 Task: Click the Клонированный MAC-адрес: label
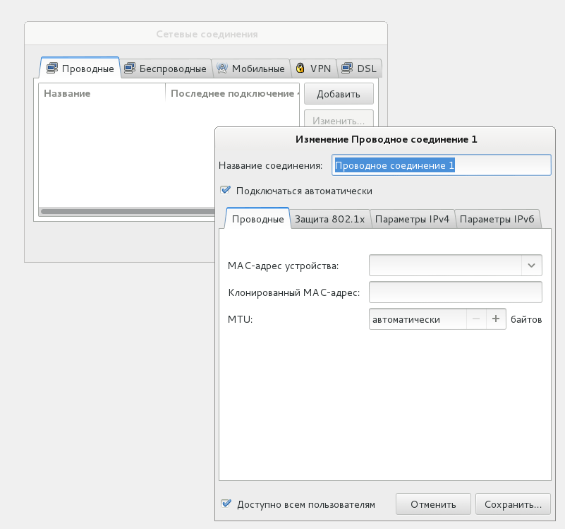(293, 292)
